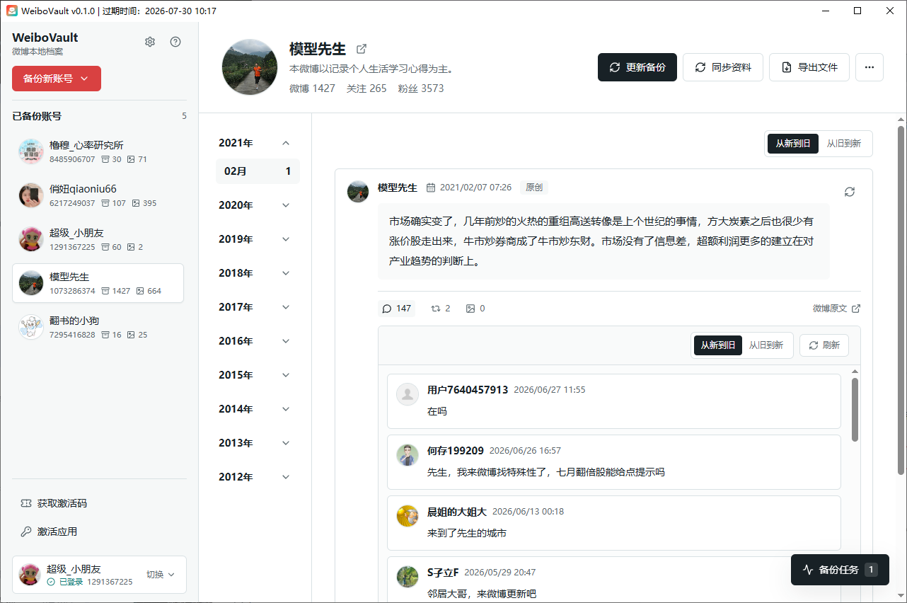This screenshot has height=603, width=907.
Task: Click the WeiboVault app icon in title bar
Action: pyautogui.click(x=12, y=11)
